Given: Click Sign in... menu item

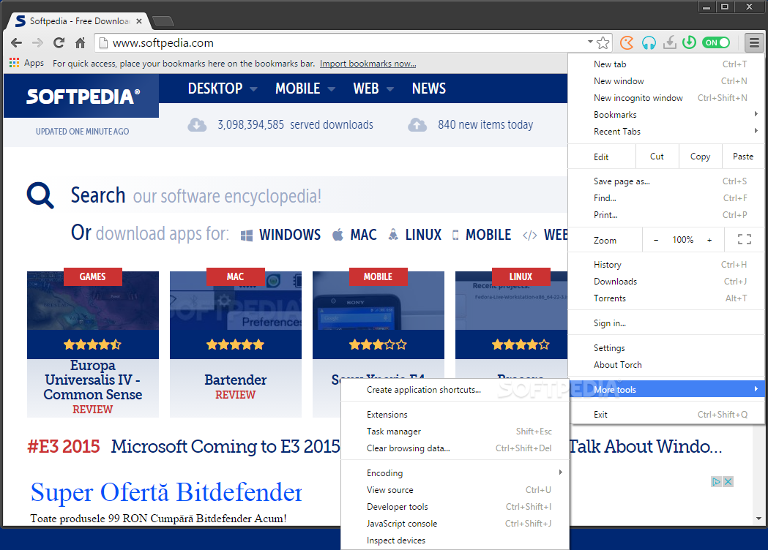Looking at the screenshot, I should click(x=666, y=323).
